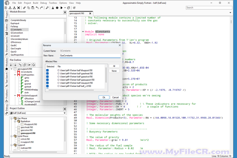Open the Options menu
The width and height of the screenshot is (237, 158).
(x=63, y=3)
